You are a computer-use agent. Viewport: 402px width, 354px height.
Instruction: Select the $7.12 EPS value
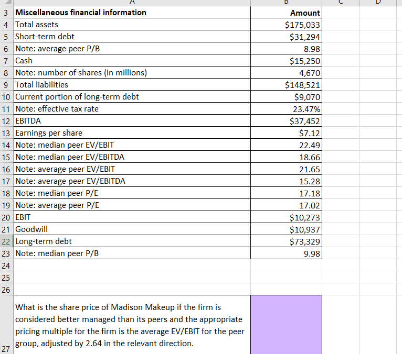pyautogui.click(x=286, y=132)
